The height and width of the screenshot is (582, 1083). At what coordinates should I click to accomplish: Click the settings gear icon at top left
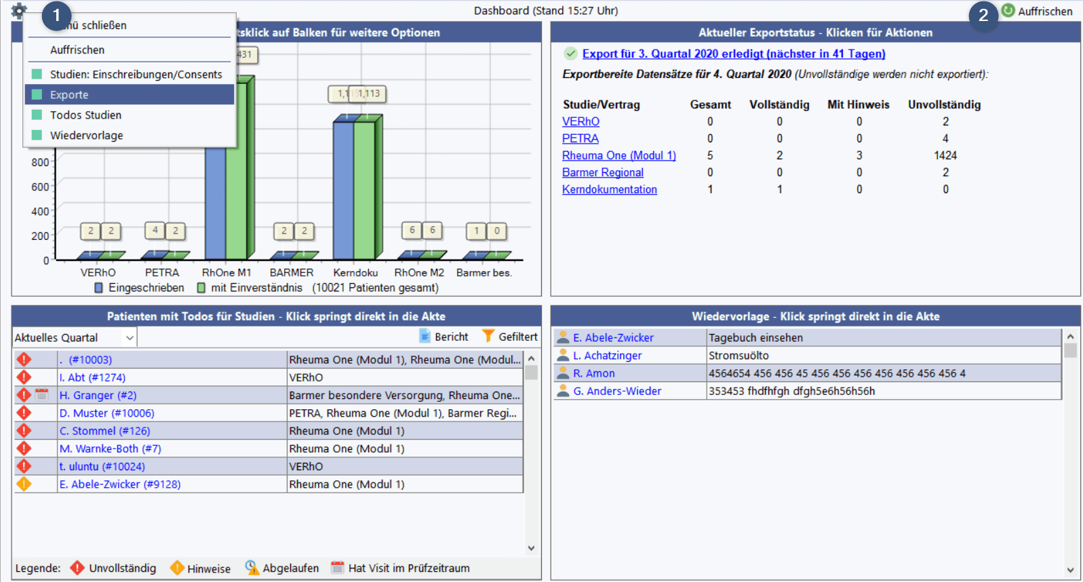pos(19,10)
